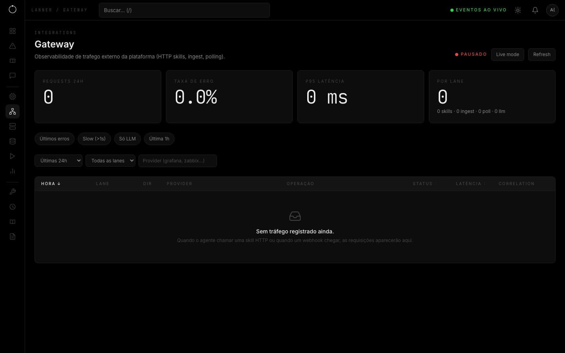Viewport: 565px width, 353px height.
Task: Click the REQUESTS 24H stat card
Action: pyautogui.click(x=98, y=97)
